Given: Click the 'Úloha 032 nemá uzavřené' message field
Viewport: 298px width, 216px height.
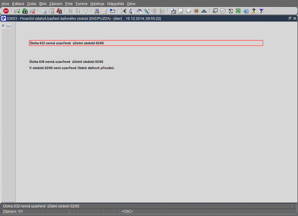Looking at the screenshot, I should point(146,43).
